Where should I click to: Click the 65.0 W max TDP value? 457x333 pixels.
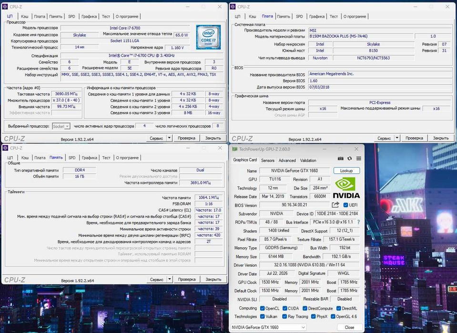(x=182, y=35)
